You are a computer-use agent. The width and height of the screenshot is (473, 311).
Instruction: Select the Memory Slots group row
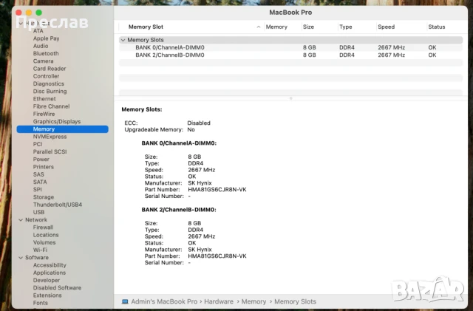290,40
